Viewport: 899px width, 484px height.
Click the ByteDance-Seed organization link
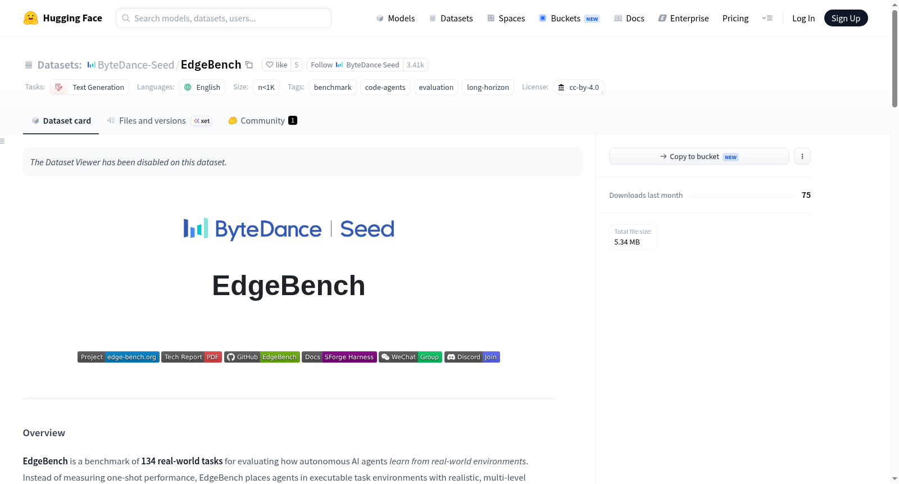pyautogui.click(x=136, y=65)
